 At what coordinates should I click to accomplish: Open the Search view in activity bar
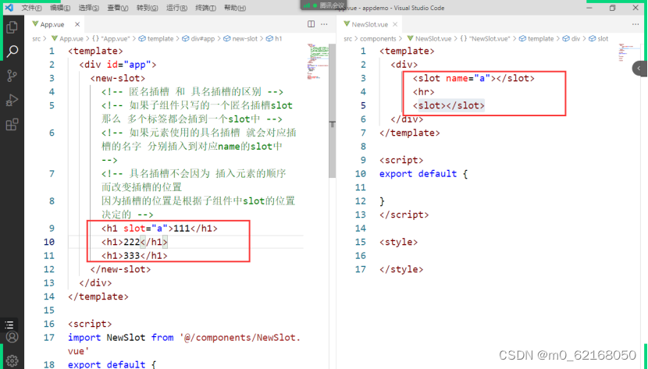pyautogui.click(x=12, y=51)
